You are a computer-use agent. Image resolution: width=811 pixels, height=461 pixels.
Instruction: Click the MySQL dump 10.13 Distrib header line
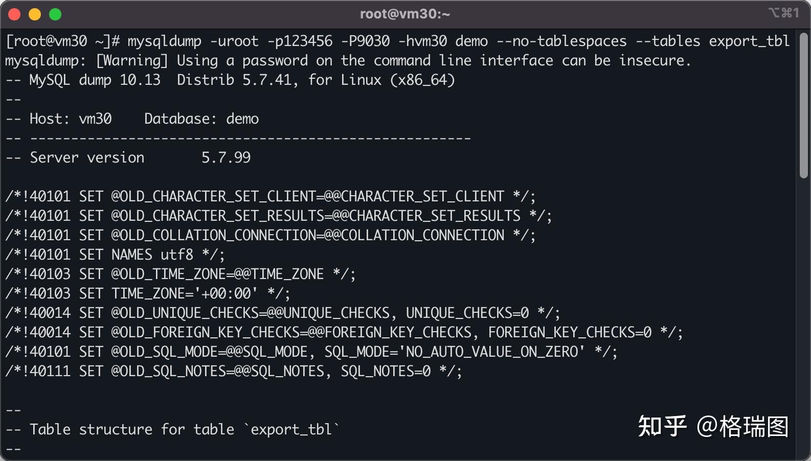coord(230,80)
